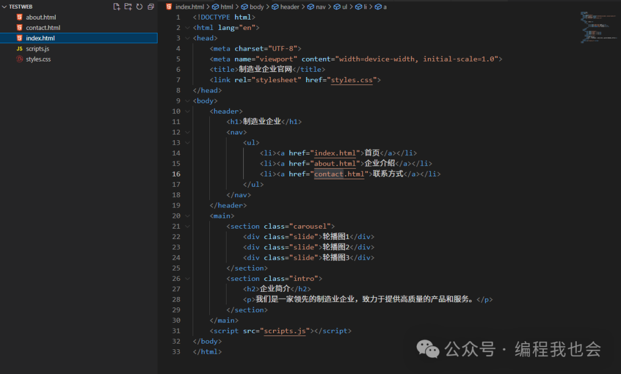Image resolution: width=621 pixels, height=374 pixels.
Task: Collapse all folders in explorer
Action: coord(151,7)
